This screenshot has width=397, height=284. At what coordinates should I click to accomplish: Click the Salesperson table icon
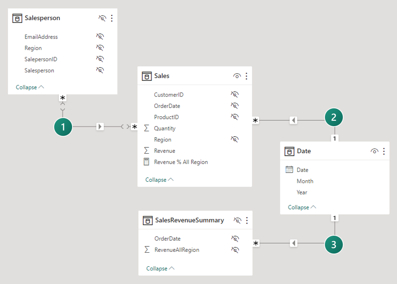[x=17, y=18]
